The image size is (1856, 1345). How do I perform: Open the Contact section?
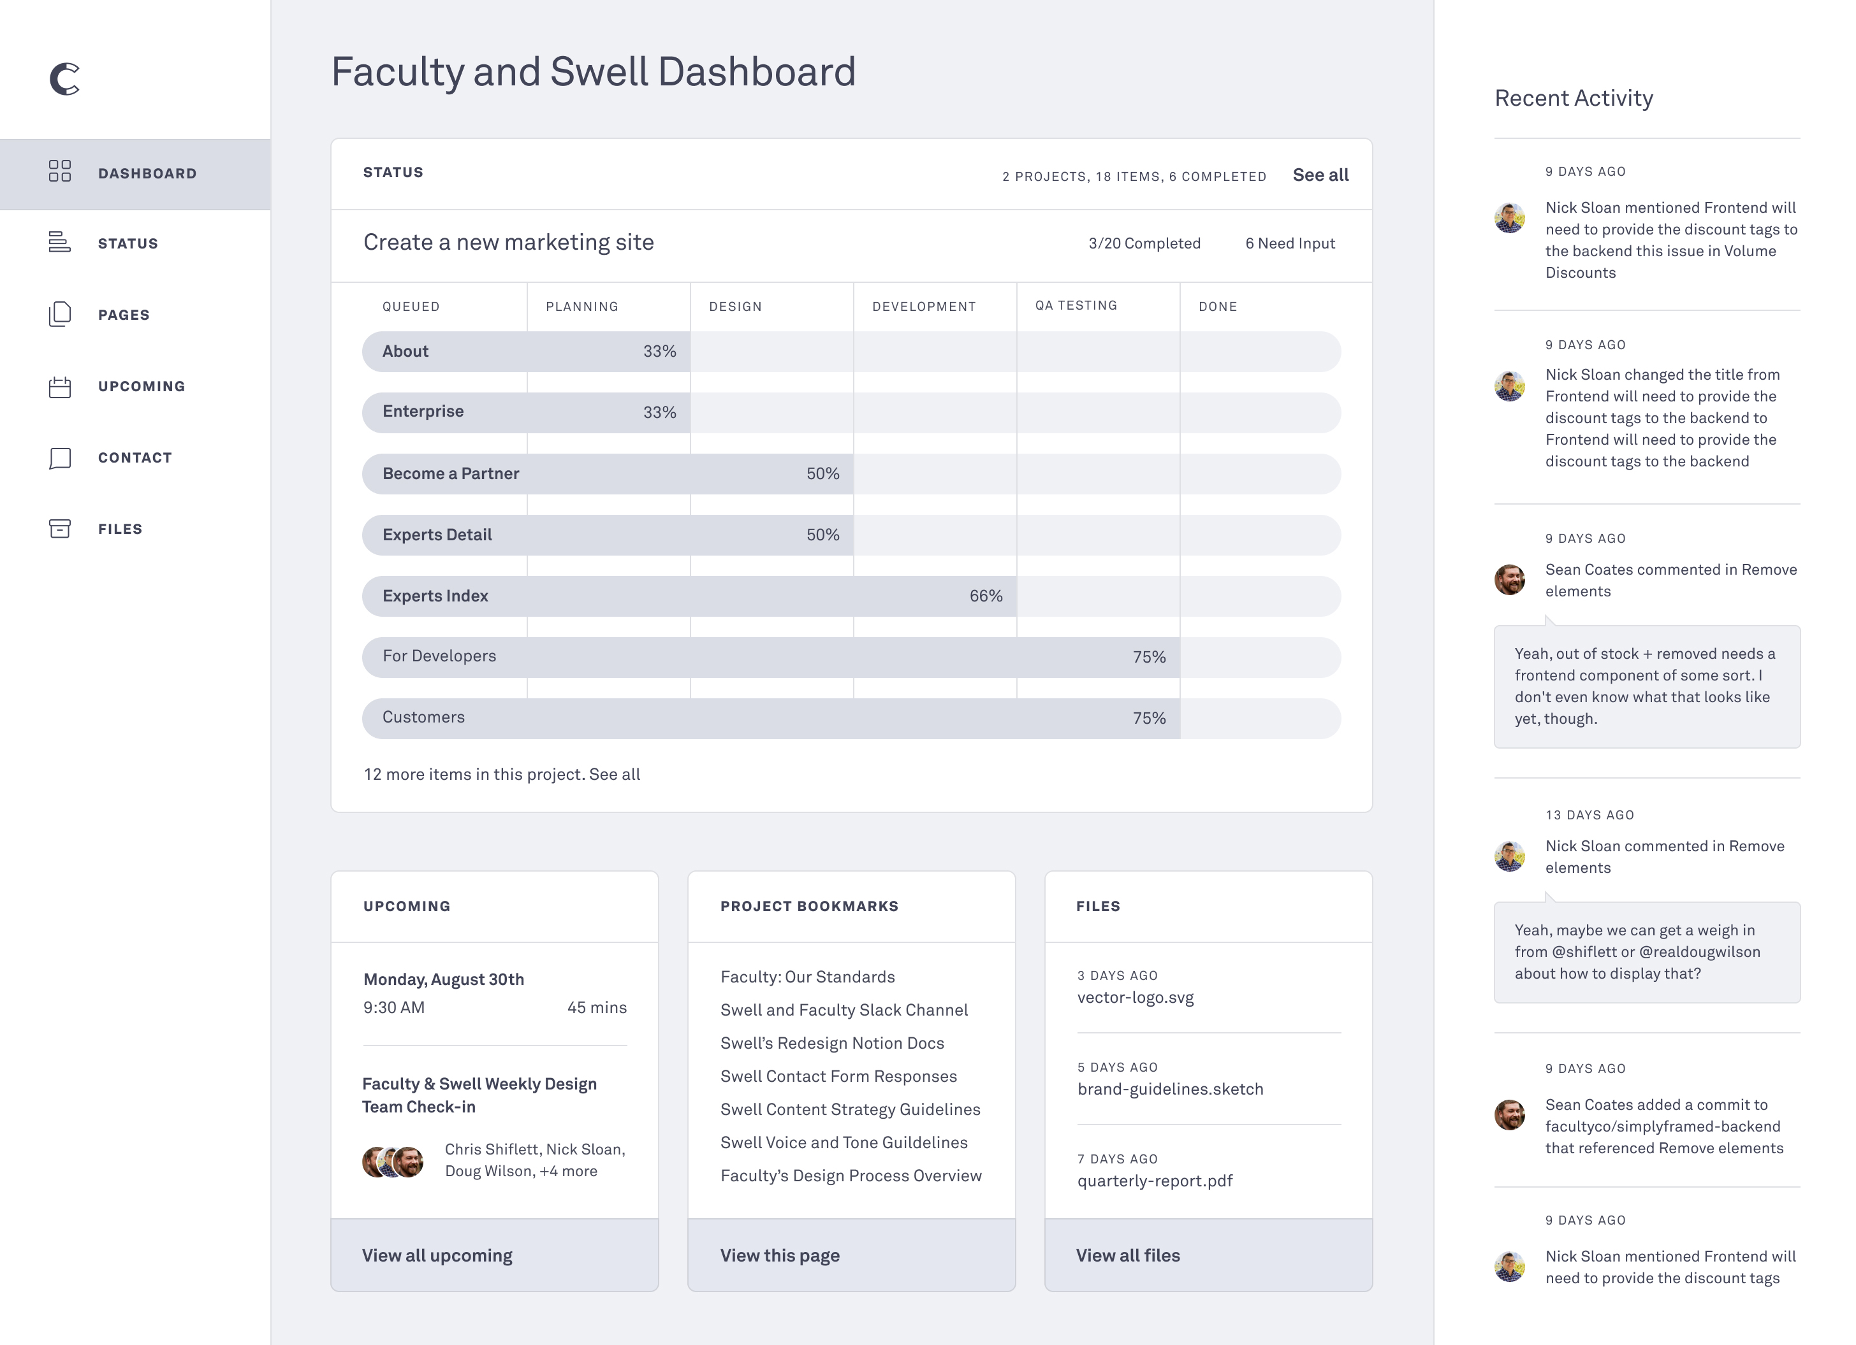135,458
